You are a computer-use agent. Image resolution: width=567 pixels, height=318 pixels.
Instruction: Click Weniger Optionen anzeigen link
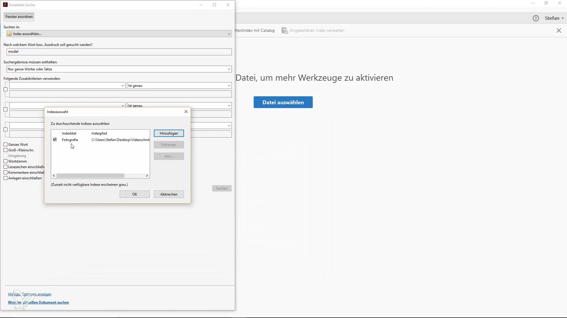[30, 294]
